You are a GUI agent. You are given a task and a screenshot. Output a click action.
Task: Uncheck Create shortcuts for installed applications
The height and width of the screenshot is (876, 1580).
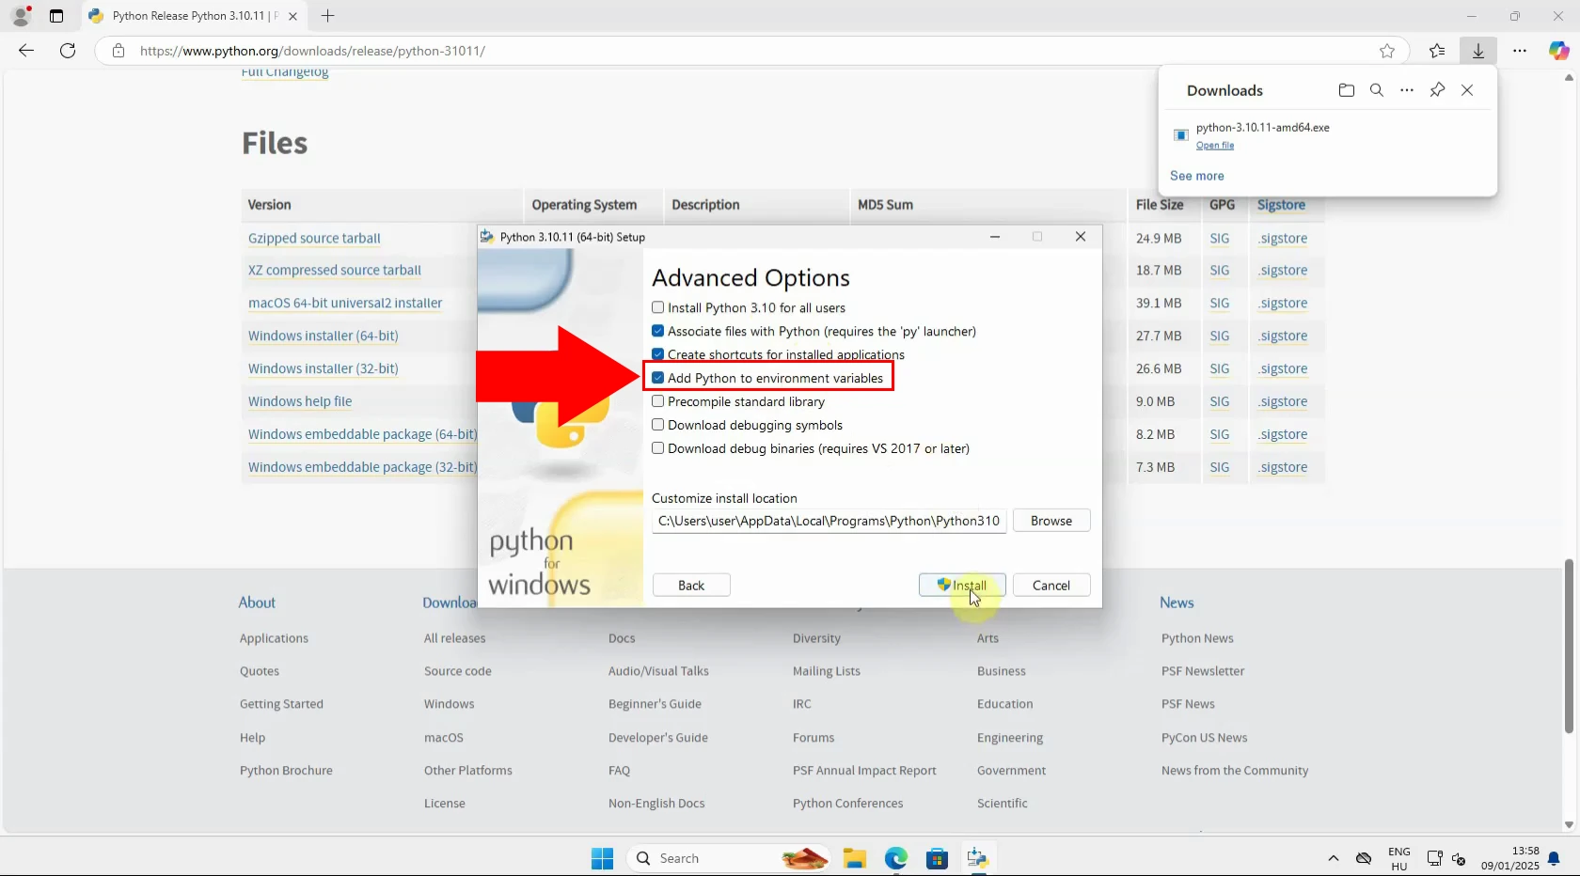tap(658, 354)
